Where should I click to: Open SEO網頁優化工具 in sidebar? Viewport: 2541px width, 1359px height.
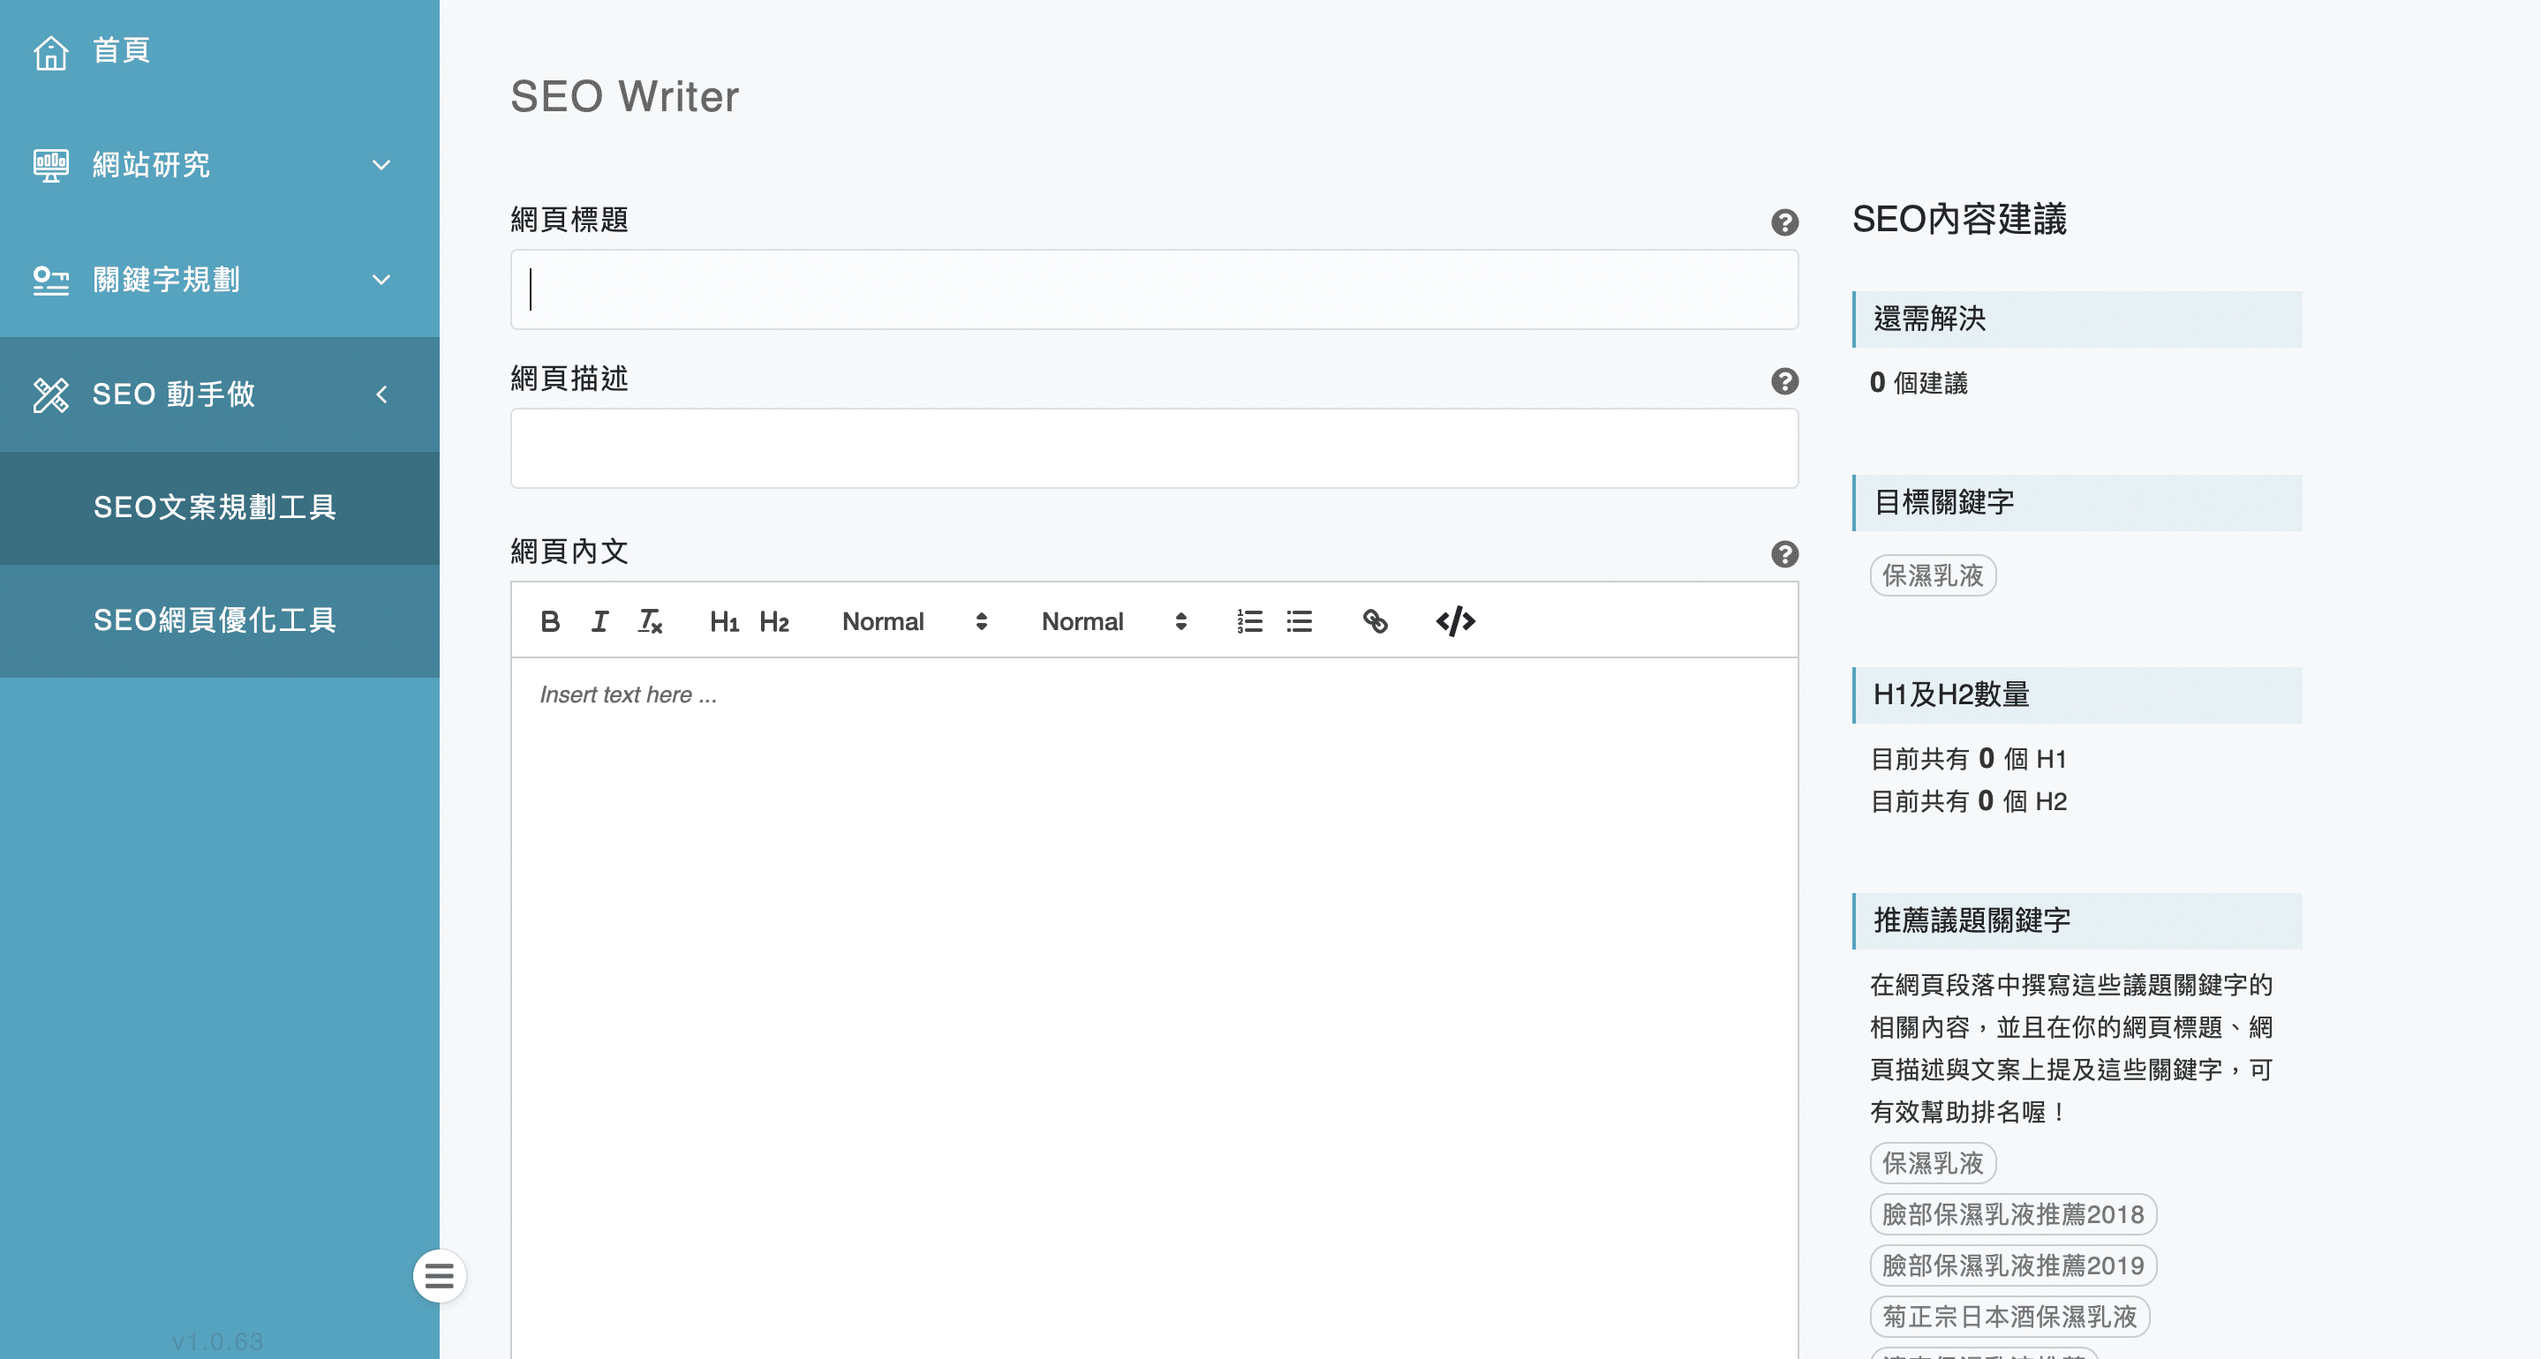coord(215,620)
